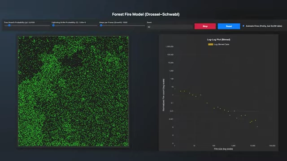This screenshot has width=287, height=161.
Task: Click the Seed input field
Action: coord(170,27)
